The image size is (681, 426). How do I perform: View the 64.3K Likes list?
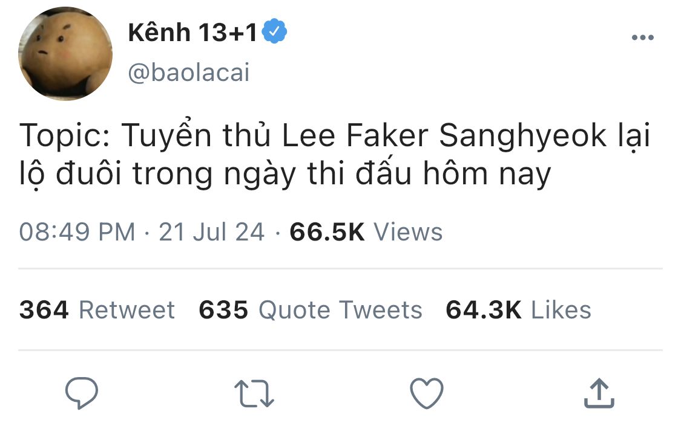pyautogui.click(x=519, y=310)
